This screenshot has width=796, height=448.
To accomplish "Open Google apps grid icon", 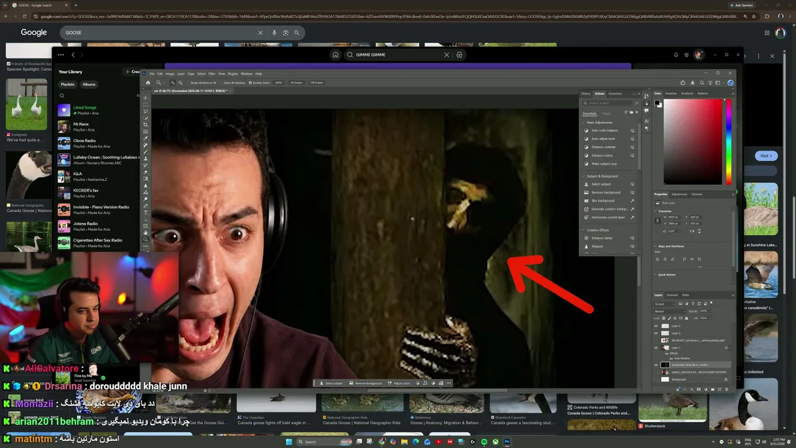I will (x=767, y=32).
